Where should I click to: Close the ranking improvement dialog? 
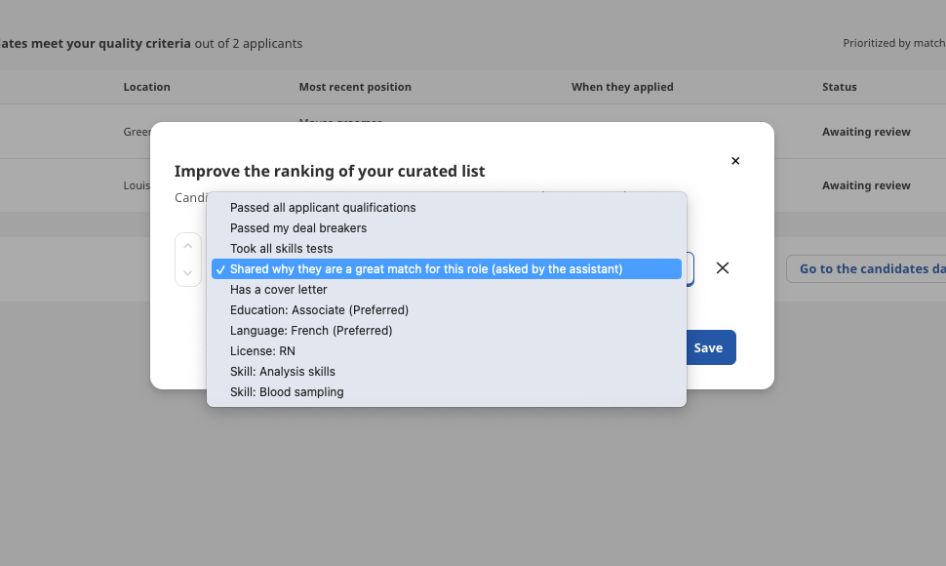click(x=735, y=160)
